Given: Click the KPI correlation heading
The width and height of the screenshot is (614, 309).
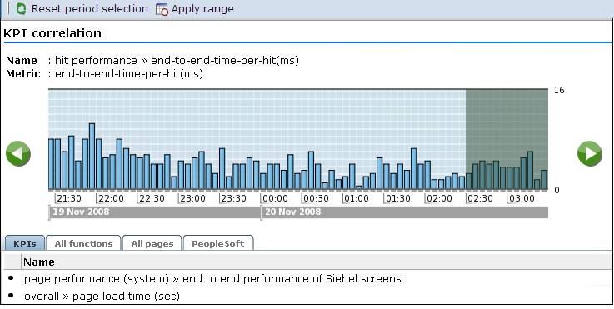Looking at the screenshot, I should (52, 33).
